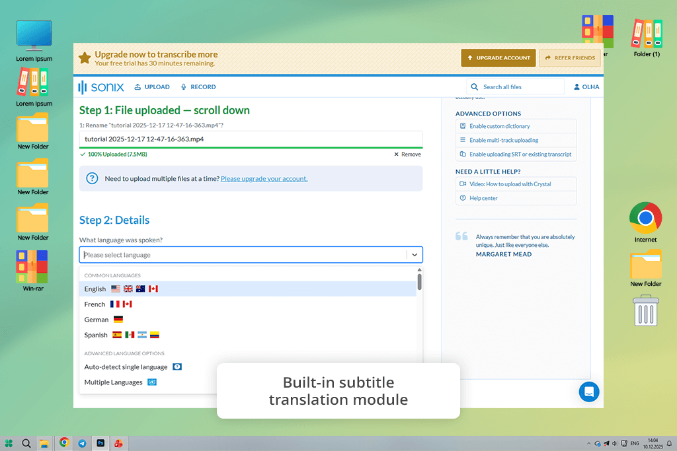The width and height of the screenshot is (677, 451).
Task: Open the Lorem Ipsum binders desktop icon
Action: click(34, 88)
